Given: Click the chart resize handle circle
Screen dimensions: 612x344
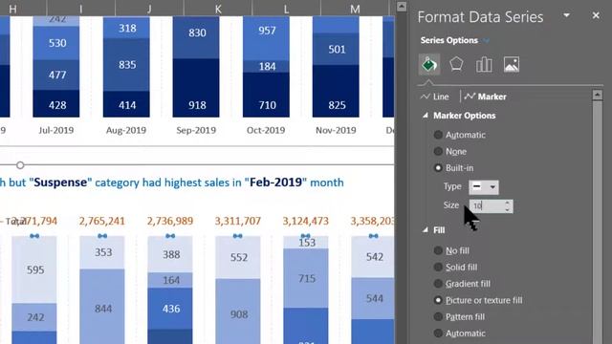Looking at the screenshot, I should click(x=20, y=165).
